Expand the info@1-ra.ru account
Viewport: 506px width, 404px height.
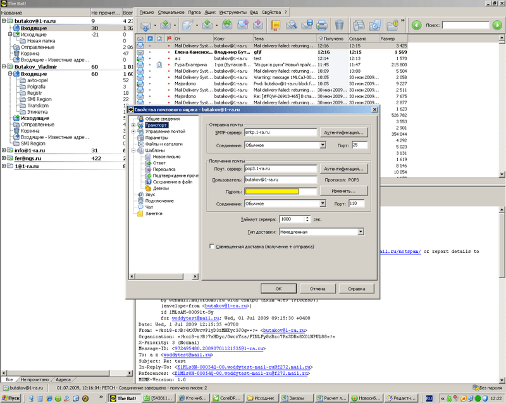4,150
